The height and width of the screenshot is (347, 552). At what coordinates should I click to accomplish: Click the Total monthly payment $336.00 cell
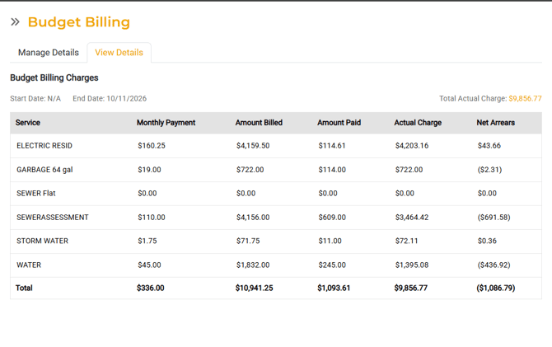point(151,288)
